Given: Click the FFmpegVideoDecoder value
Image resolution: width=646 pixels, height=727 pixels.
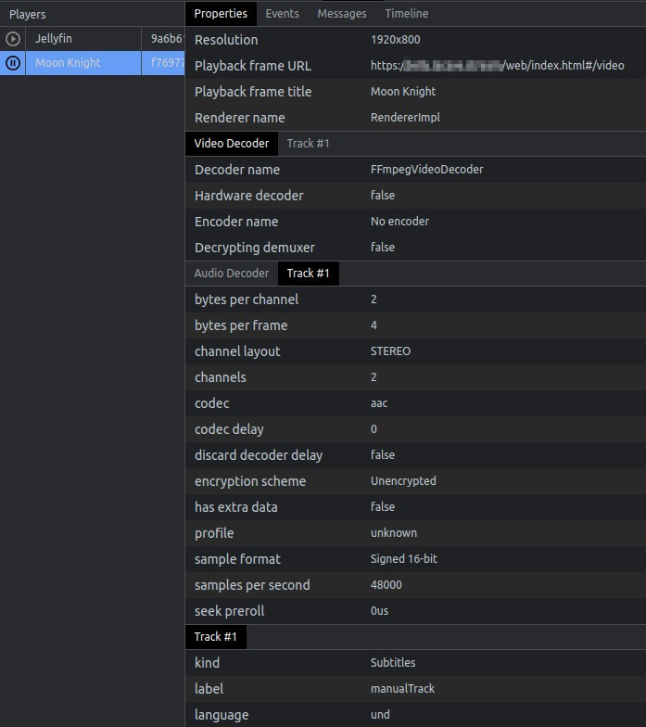Looking at the screenshot, I should [x=426, y=170].
